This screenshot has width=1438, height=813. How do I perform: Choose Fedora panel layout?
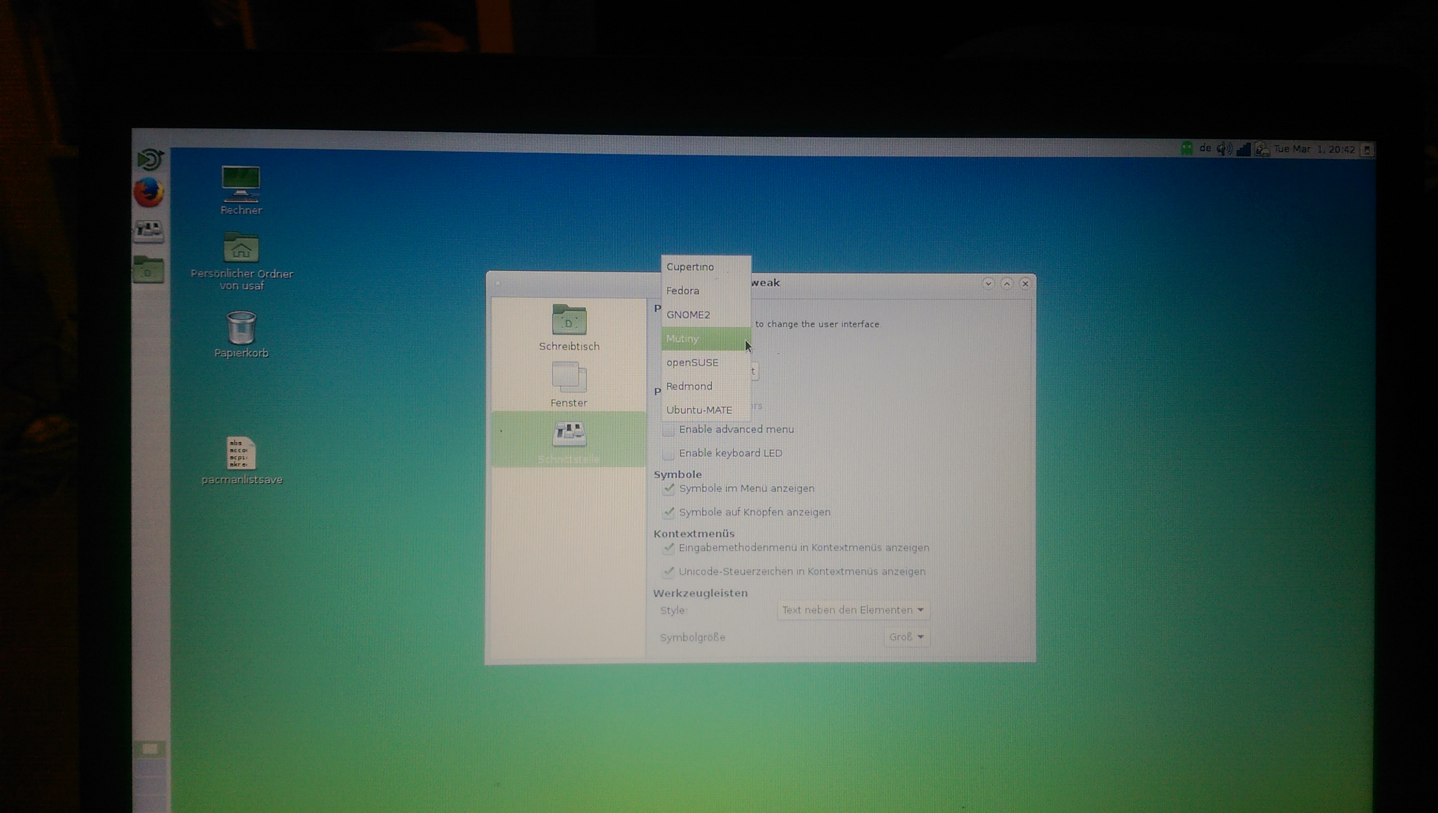tap(706, 291)
